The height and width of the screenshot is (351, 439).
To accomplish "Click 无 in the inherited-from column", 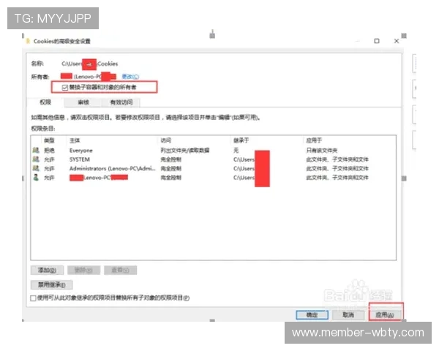I will [x=236, y=151].
